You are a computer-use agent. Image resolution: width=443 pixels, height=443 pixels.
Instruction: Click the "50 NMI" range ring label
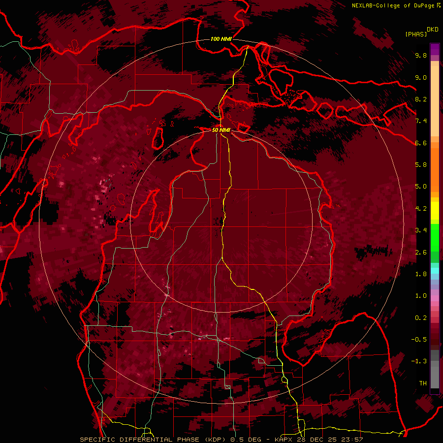[x=221, y=130]
